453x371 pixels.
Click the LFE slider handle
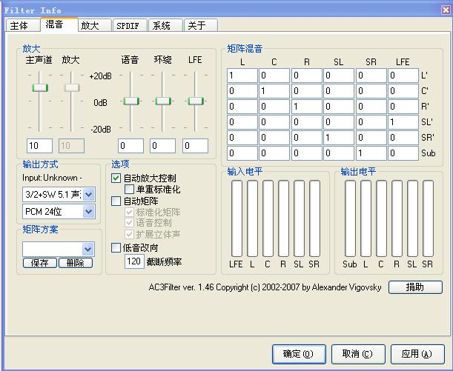195,101
